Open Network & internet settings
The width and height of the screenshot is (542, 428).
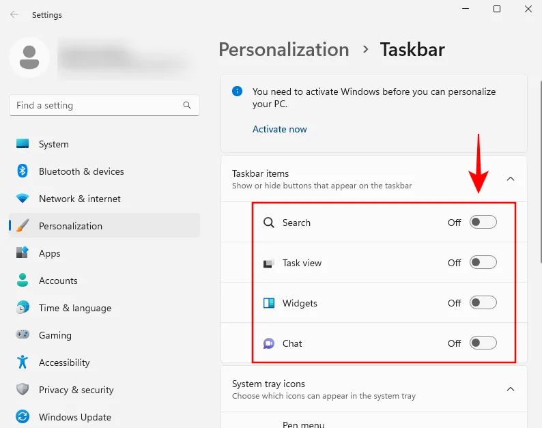[104, 199]
